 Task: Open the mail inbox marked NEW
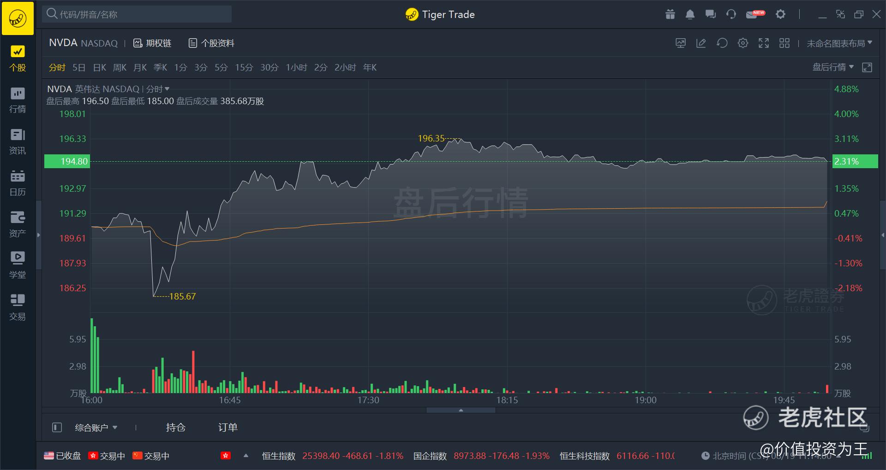point(755,14)
